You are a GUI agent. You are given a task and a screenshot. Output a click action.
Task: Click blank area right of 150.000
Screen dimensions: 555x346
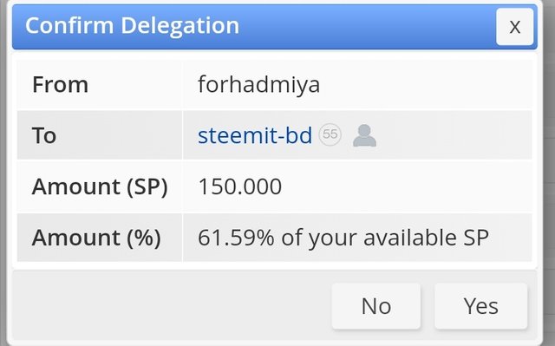click(407, 186)
